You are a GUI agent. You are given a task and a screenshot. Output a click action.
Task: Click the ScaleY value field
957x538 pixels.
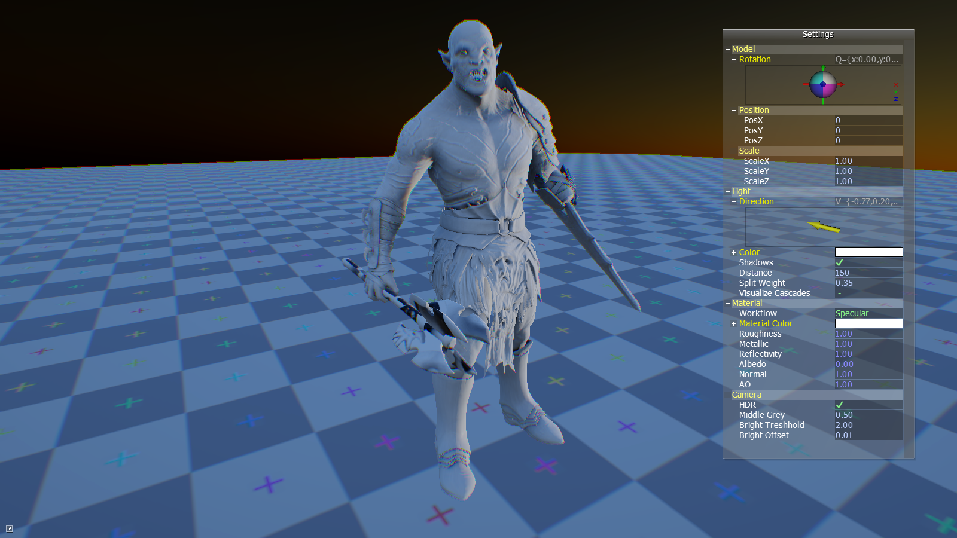tap(868, 171)
